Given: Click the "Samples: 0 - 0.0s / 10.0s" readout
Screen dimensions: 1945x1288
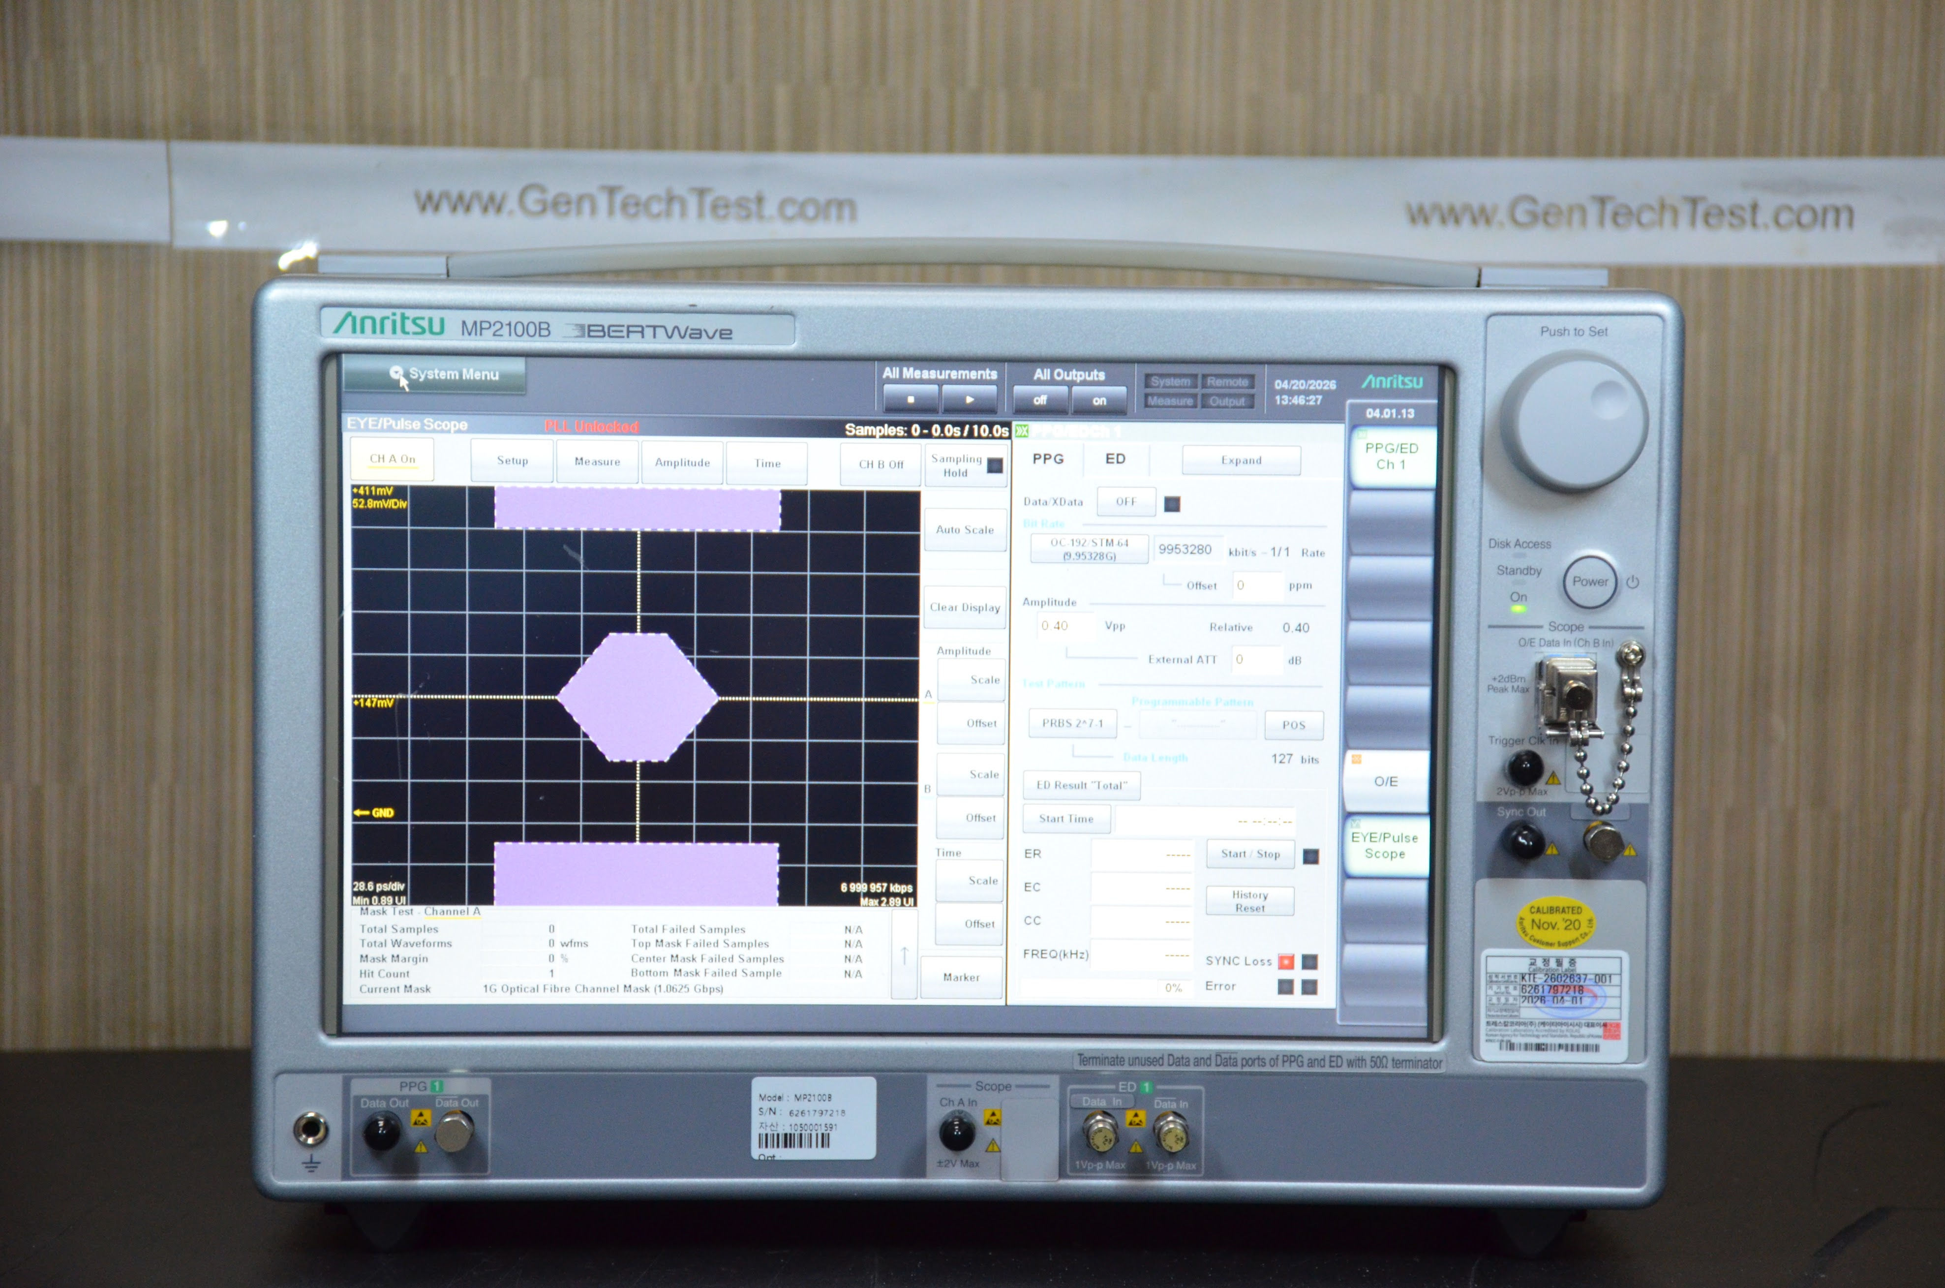Looking at the screenshot, I should coord(926,429).
